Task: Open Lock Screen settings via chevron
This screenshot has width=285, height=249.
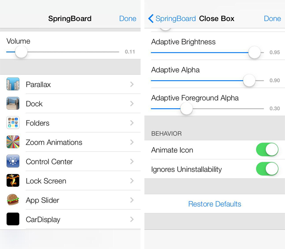Action: click(132, 181)
